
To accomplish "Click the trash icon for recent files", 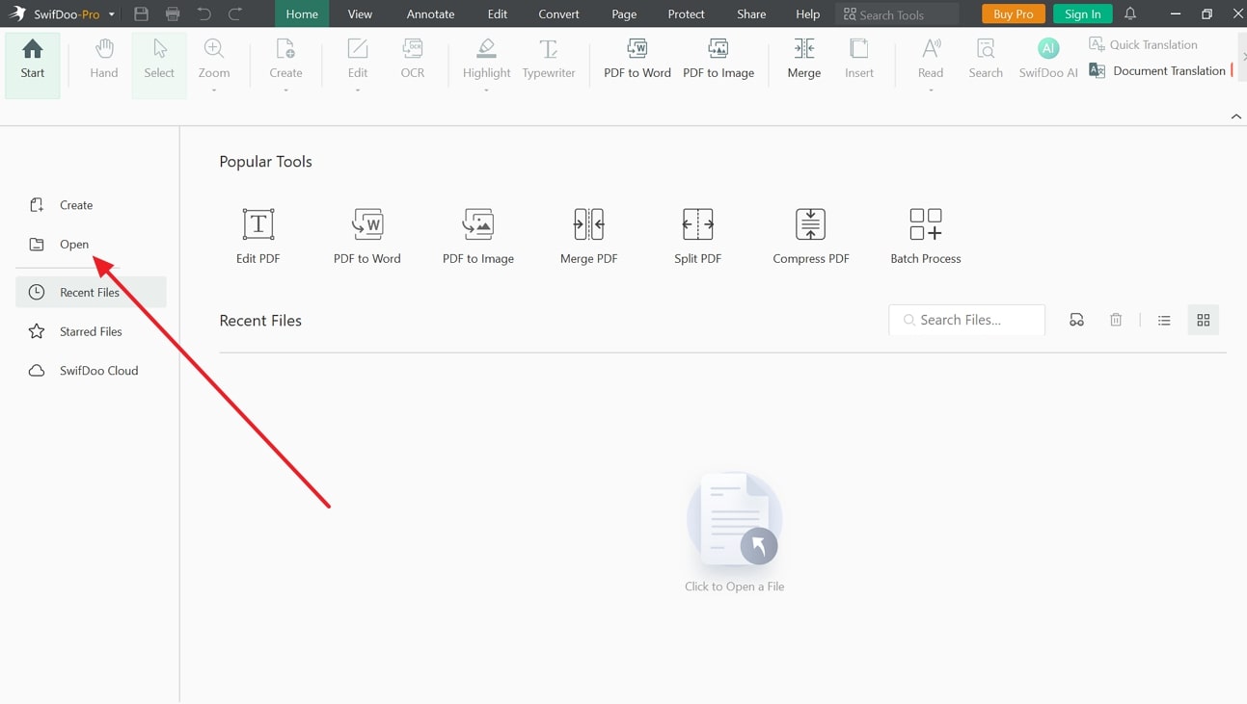I will (x=1116, y=320).
